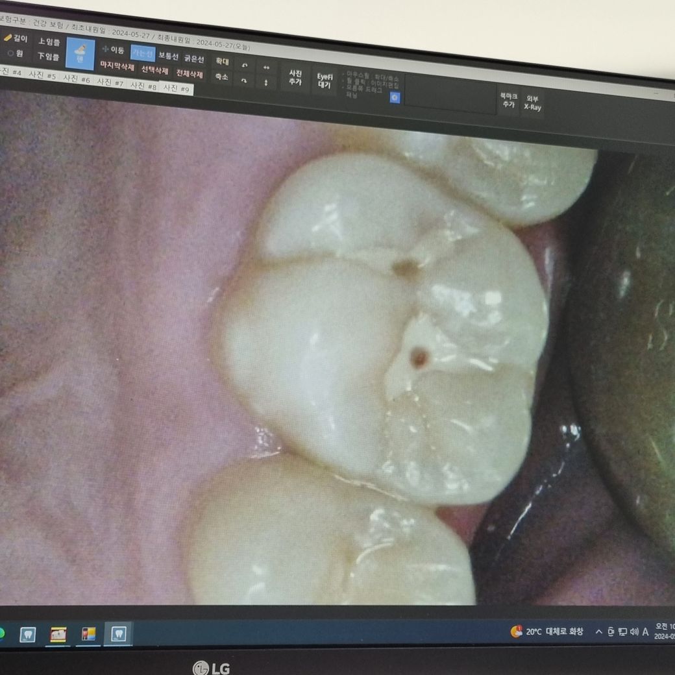Click the rotate counter-clockwise arrow icon
Screen dimensions: 675x675
244,66
